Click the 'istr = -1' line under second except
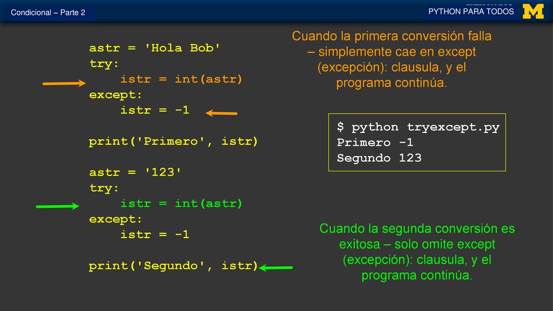 click(x=155, y=234)
